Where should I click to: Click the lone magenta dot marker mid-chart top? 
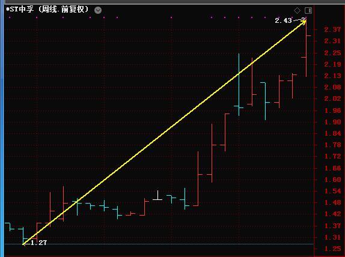(x=171, y=17)
